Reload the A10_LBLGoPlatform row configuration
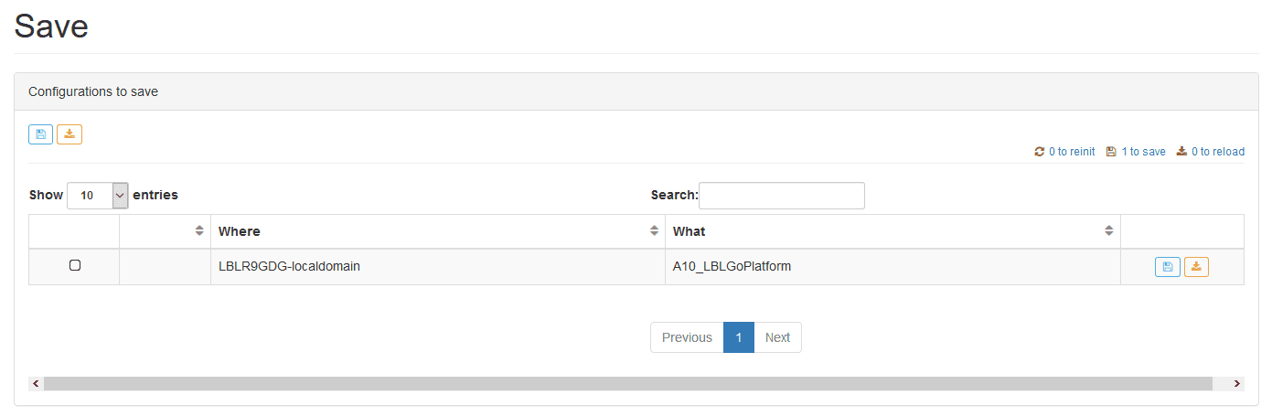The height and width of the screenshot is (416, 1272). [1196, 267]
